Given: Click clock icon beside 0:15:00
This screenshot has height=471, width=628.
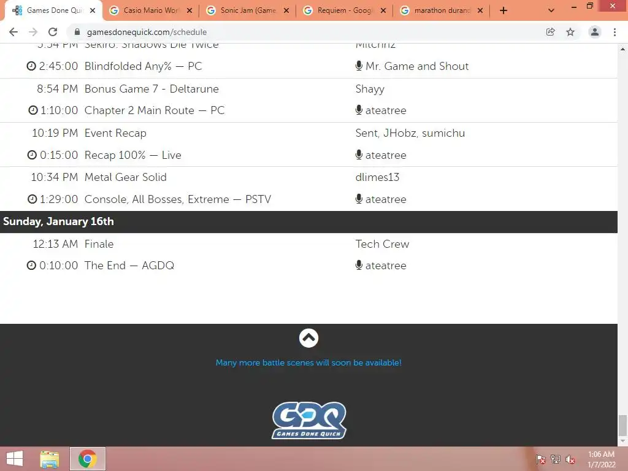Looking at the screenshot, I should [x=32, y=155].
